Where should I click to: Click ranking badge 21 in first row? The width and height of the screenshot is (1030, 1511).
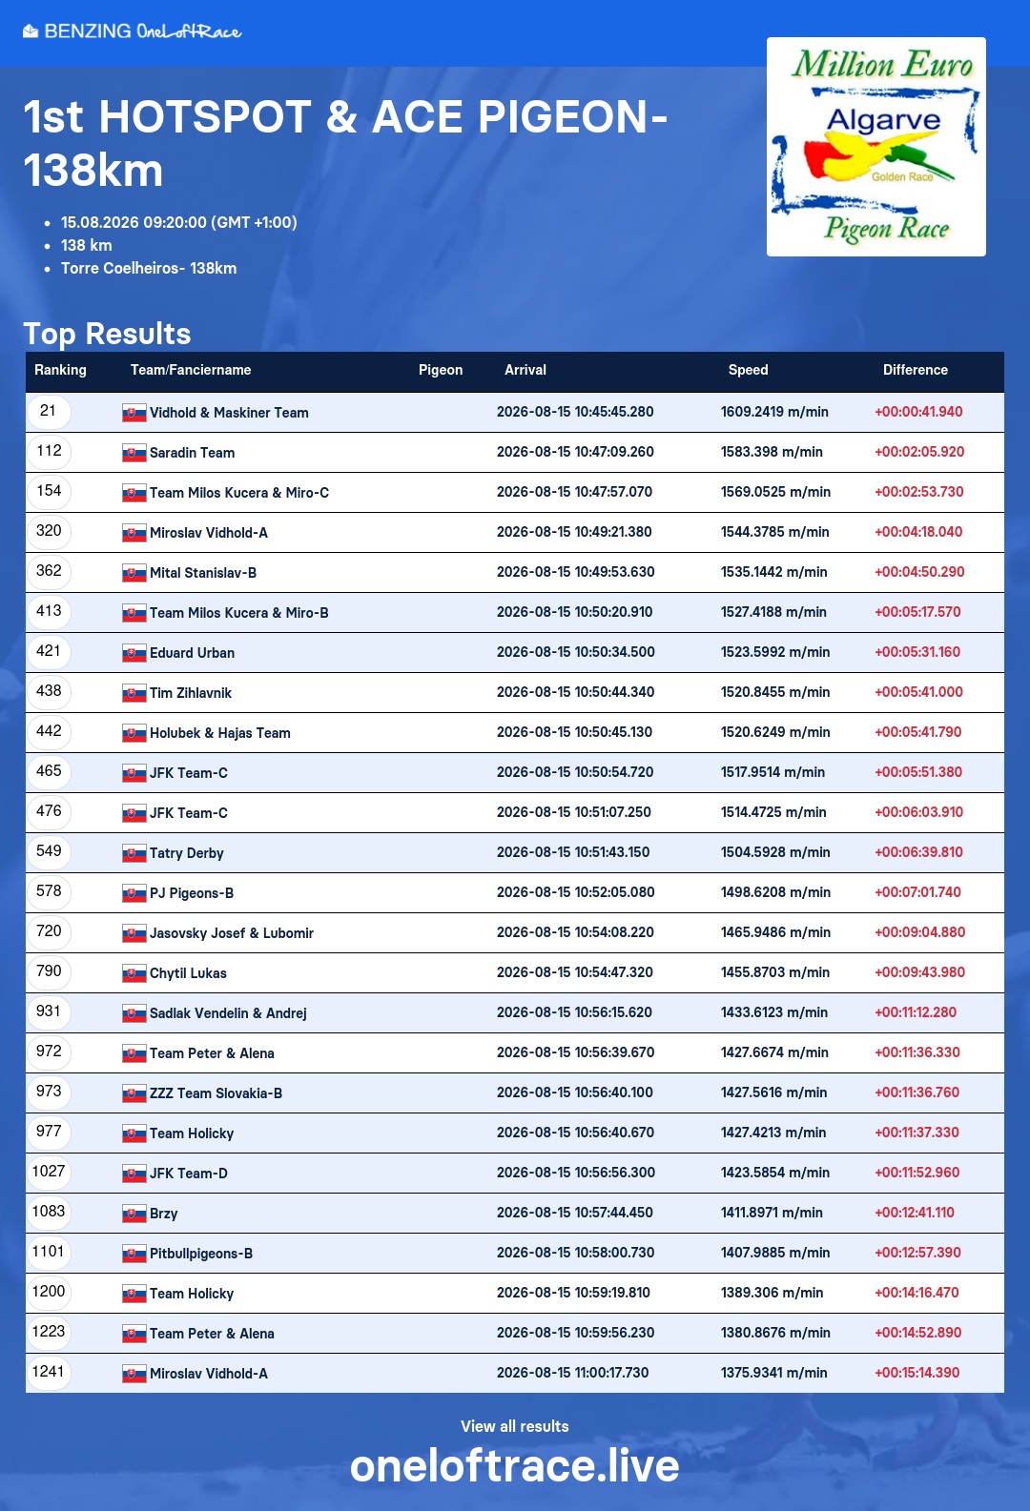tap(49, 411)
